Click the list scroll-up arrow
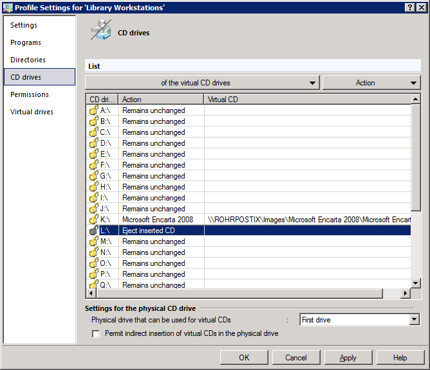The height and width of the screenshot is (370, 430). tap(415, 99)
